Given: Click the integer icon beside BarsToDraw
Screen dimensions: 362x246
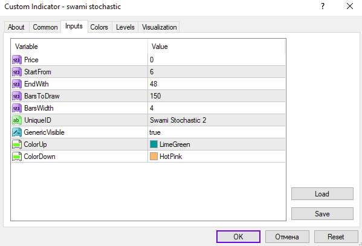Looking at the screenshot, I should tap(17, 96).
